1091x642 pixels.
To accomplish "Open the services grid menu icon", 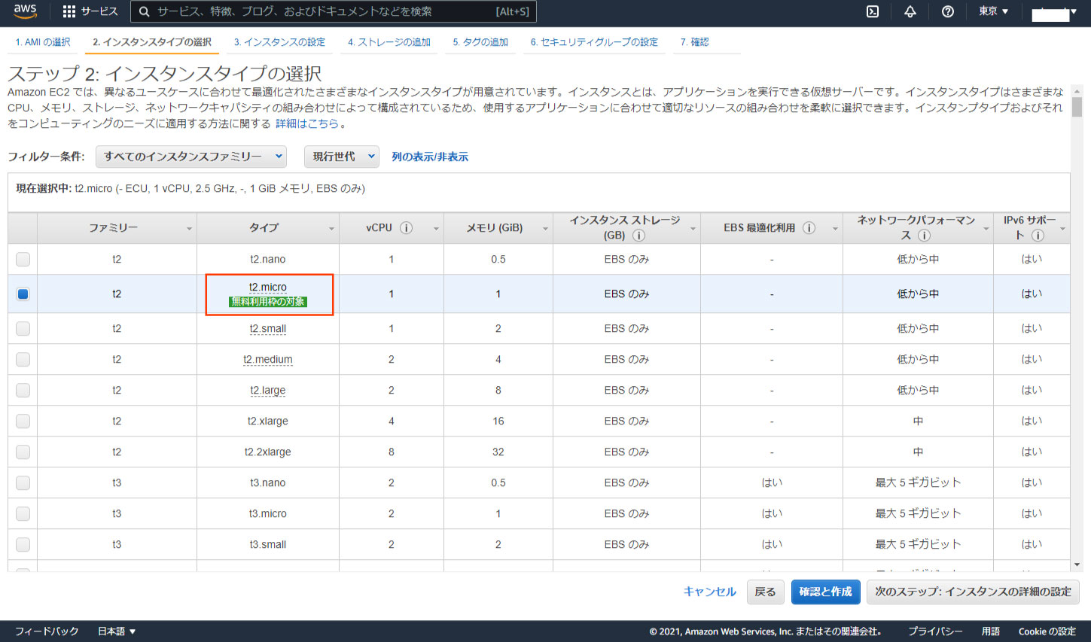I will coord(69,11).
